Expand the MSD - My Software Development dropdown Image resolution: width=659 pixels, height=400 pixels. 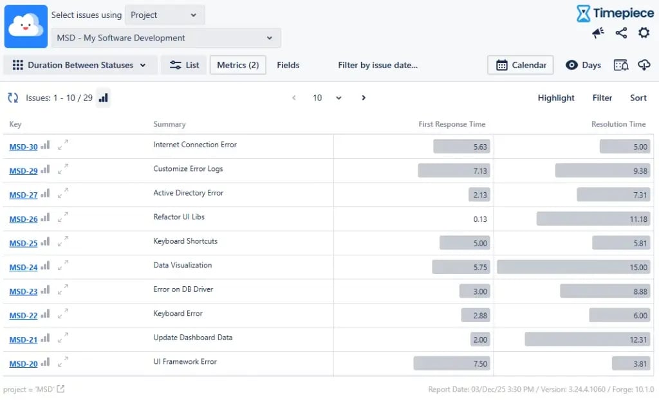[165, 38]
